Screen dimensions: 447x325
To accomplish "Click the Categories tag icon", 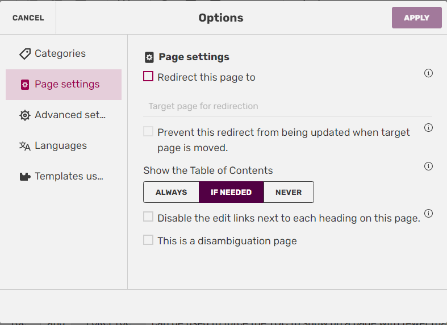I will pos(25,54).
